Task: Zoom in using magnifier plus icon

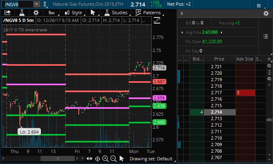Action: pyautogui.click(x=105, y=159)
